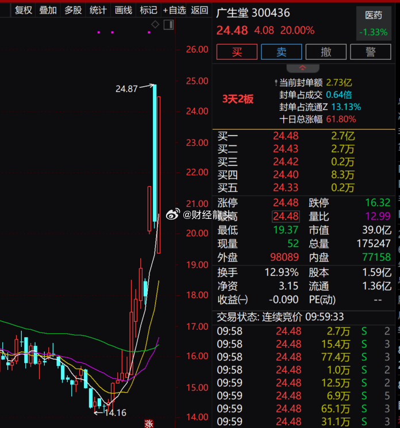Click the 涨停 price 24.48

coord(286,203)
